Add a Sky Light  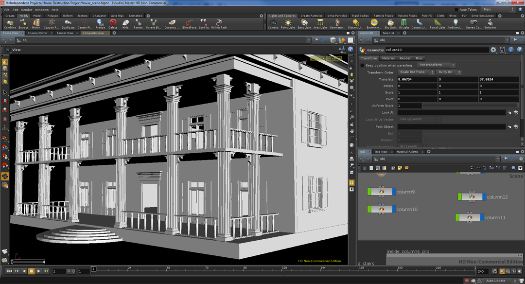390,24
